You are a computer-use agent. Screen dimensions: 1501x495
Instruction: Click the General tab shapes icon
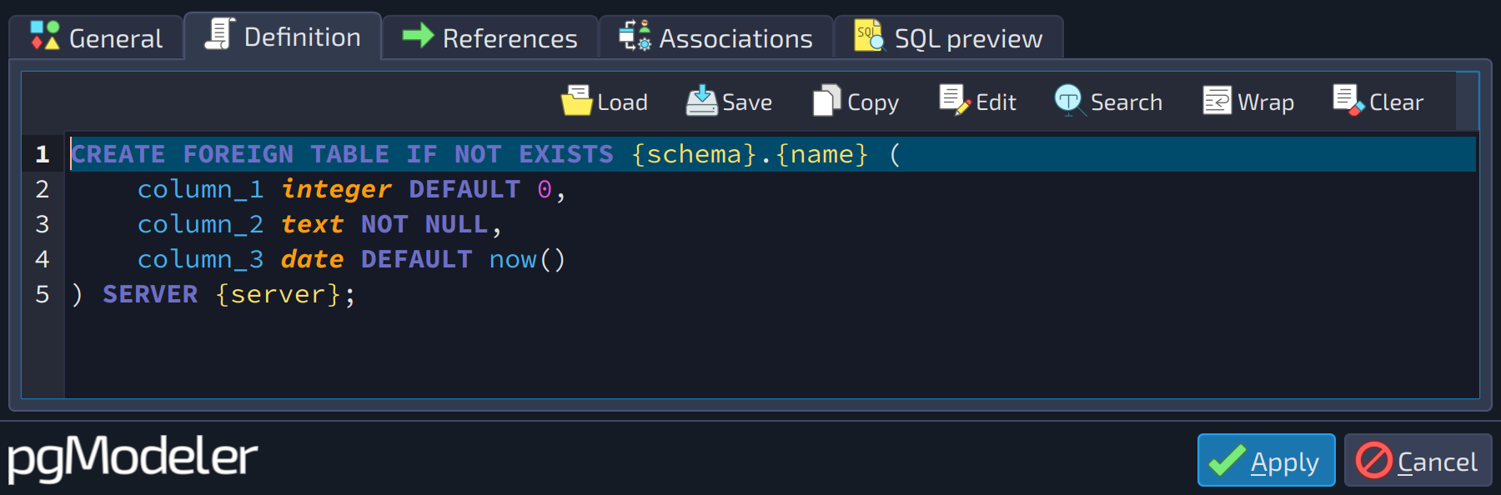tap(45, 36)
